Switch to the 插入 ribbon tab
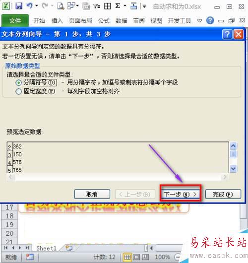 coord(57,21)
